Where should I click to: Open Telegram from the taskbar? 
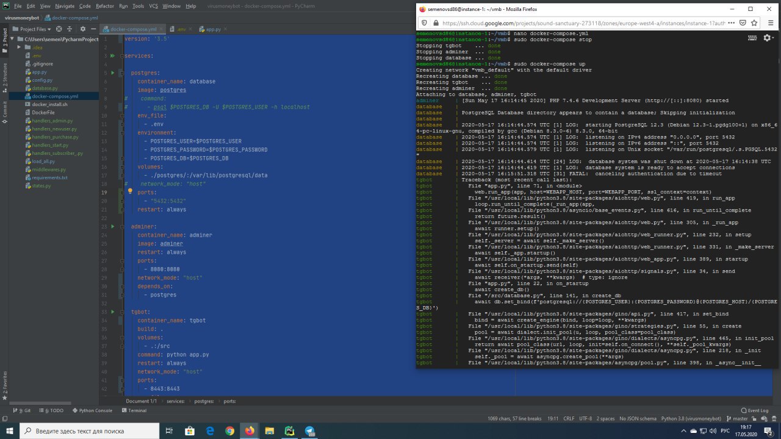coord(310,430)
